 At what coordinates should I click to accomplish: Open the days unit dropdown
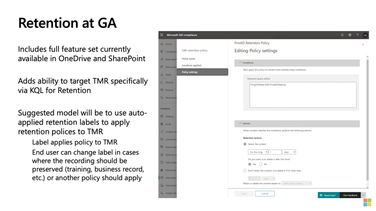coord(289,152)
